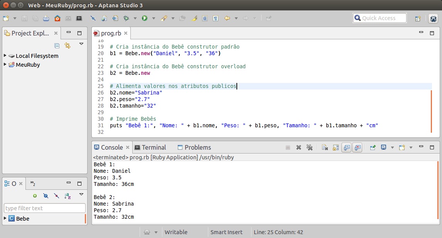The width and height of the screenshot is (442, 238).
Task: Click the Pin Console icon
Action: coord(373,147)
